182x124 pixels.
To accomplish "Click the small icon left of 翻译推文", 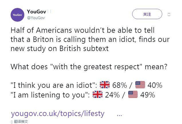I will [12, 122].
